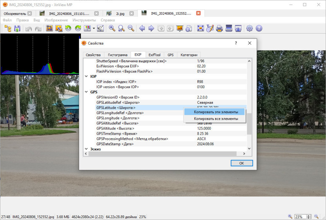326x220 pixels.
Task: Go to next image with right arrow
Action: pyautogui.click(x=151, y=28)
